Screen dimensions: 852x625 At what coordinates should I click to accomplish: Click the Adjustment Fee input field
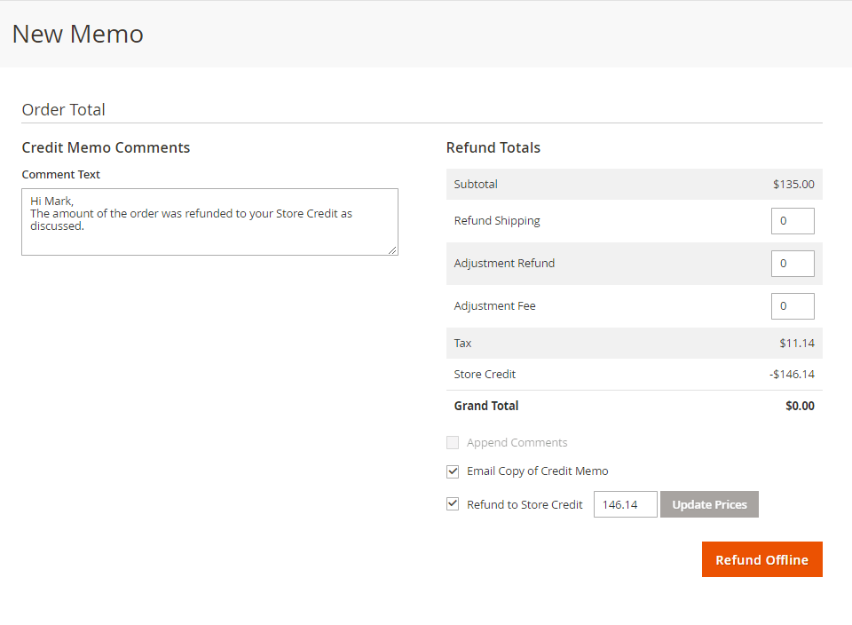(792, 306)
